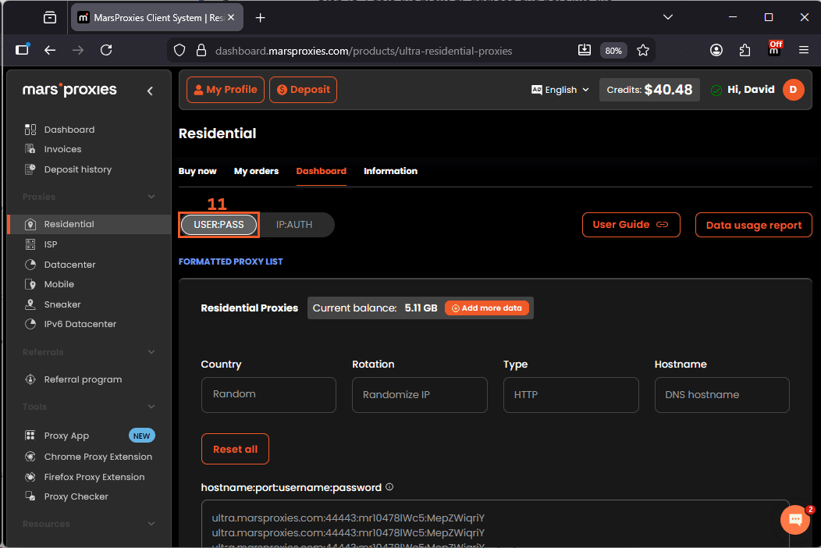Open the MarsProxies extension icon marked Off
The width and height of the screenshot is (821, 548).
(x=774, y=48)
